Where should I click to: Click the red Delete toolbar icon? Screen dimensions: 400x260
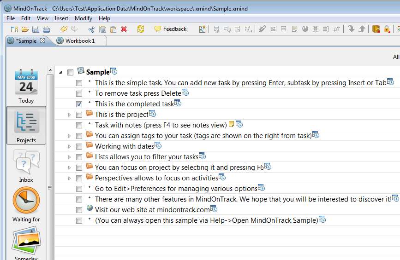(x=124, y=29)
